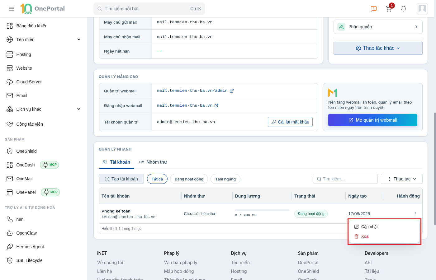Focus the account Tìm kiếm field

pyautogui.click(x=345, y=179)
